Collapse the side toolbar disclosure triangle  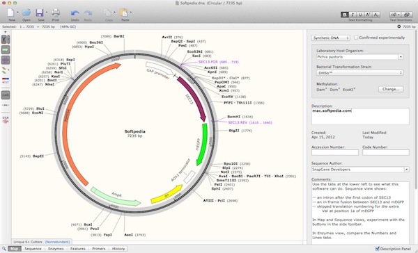(5, 32)
